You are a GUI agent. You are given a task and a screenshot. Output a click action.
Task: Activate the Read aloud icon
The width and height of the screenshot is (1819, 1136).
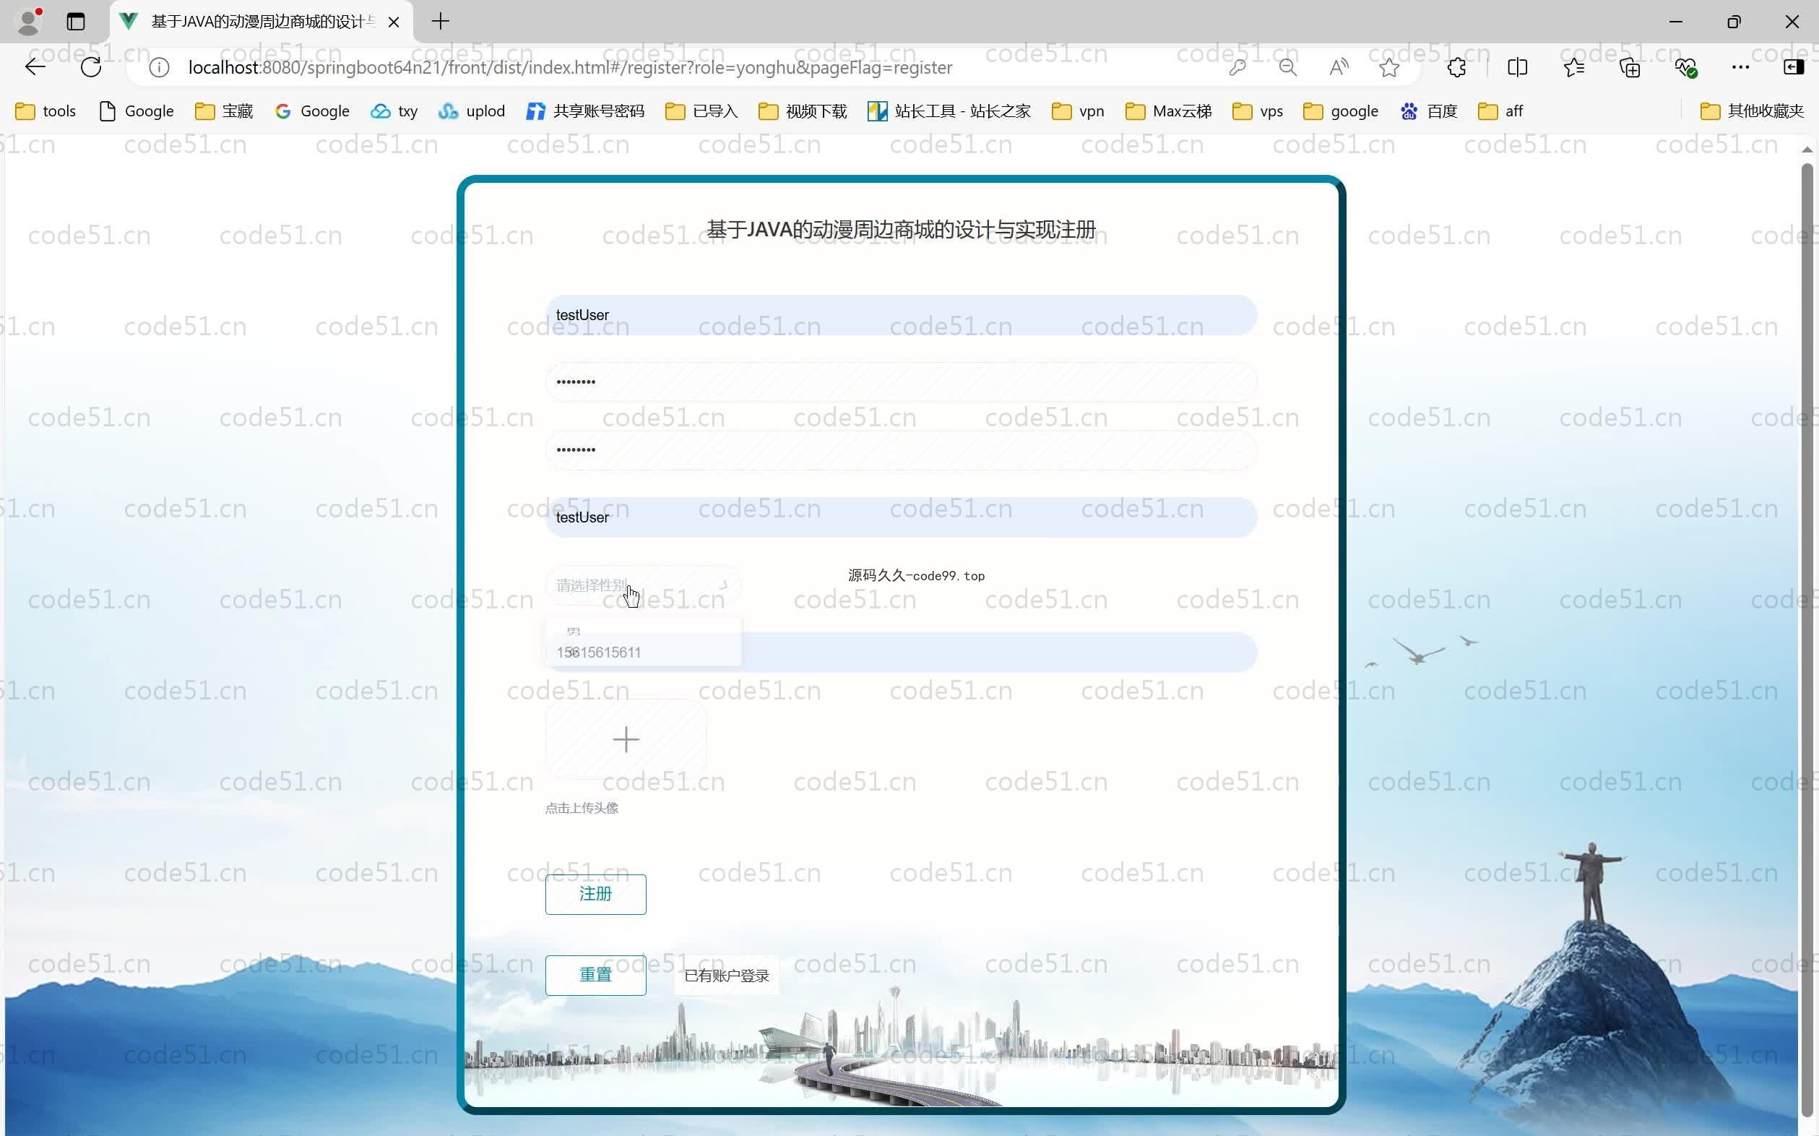tap(1339, 68)
